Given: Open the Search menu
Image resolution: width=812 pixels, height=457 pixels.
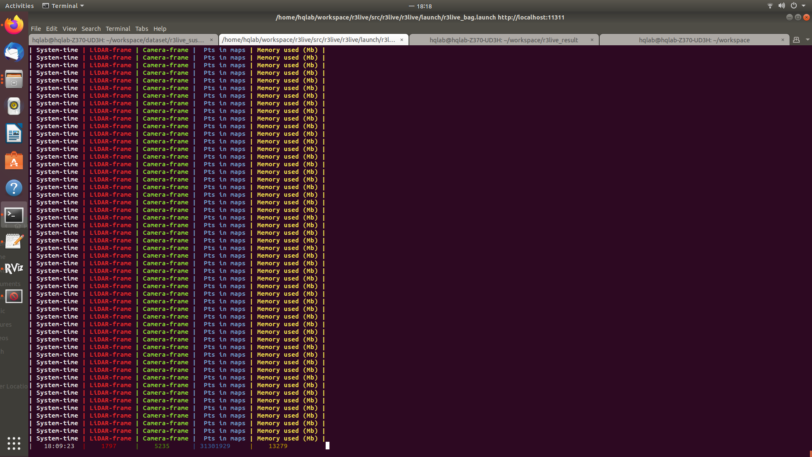Looking at the screenshot, I should tap(91, 29).
